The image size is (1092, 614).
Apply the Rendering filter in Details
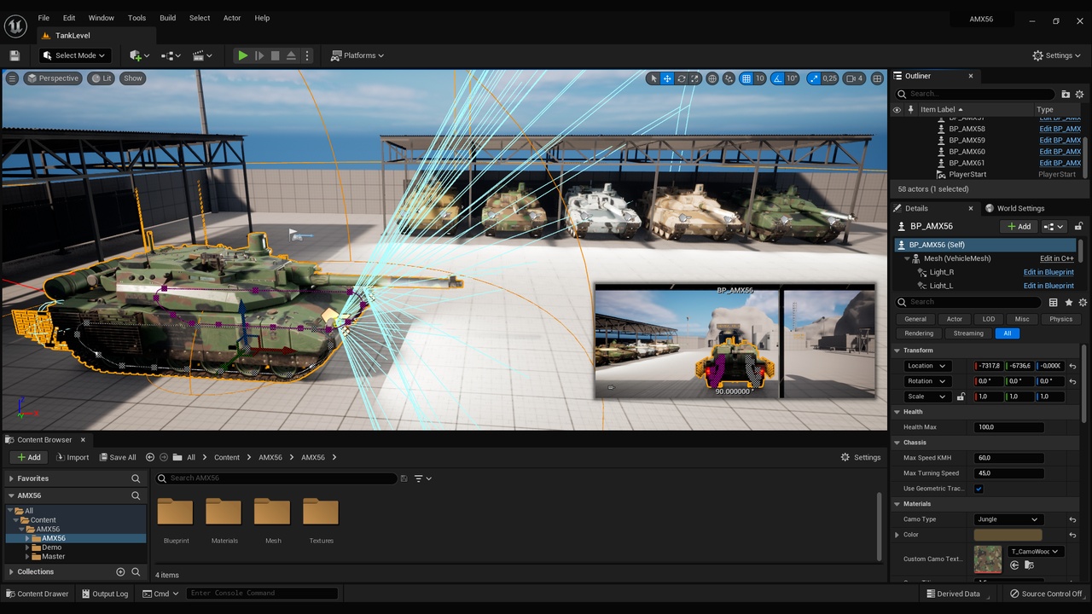[919, 333]
